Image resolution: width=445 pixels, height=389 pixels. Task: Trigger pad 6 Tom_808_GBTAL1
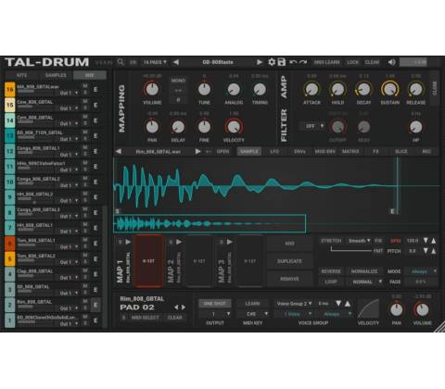pos(10,244)
